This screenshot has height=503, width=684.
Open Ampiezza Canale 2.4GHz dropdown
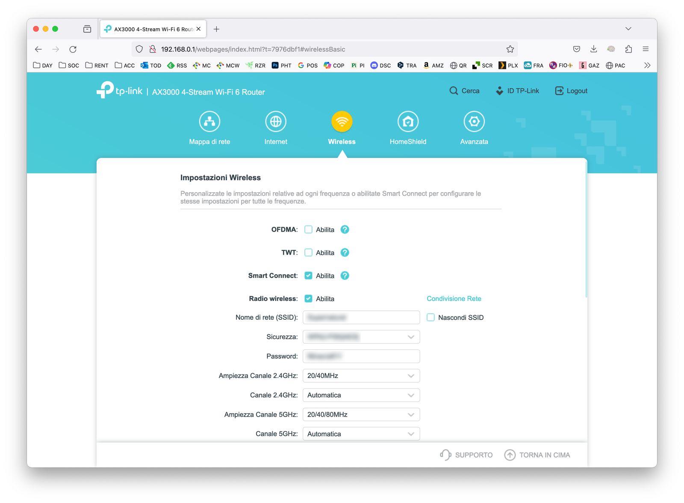pos(361,376)
